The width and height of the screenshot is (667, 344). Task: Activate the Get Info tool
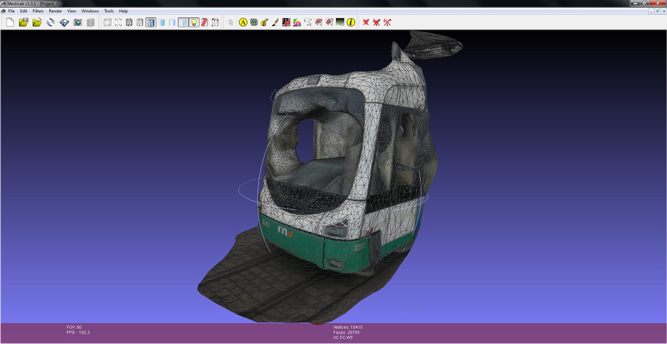pyautogui.click(x=351, y=23)
